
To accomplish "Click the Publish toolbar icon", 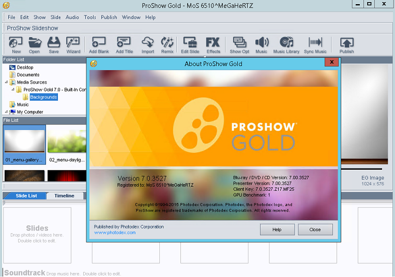I will click(346, 45).
